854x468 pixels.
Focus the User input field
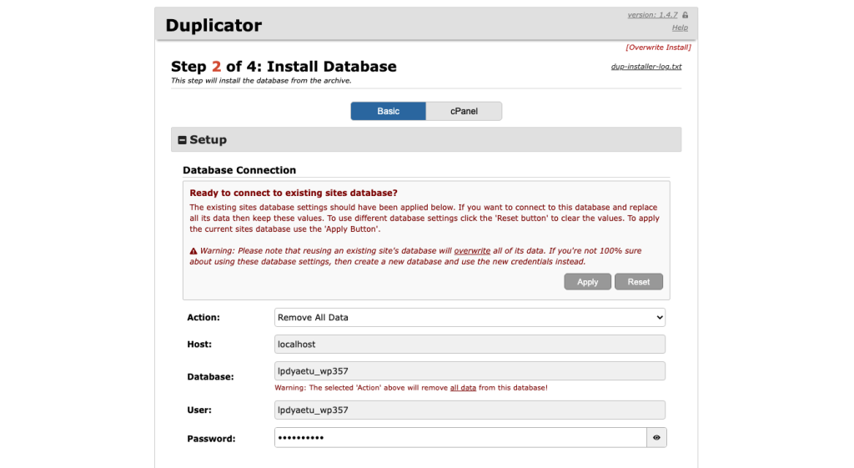coord(470,410)
